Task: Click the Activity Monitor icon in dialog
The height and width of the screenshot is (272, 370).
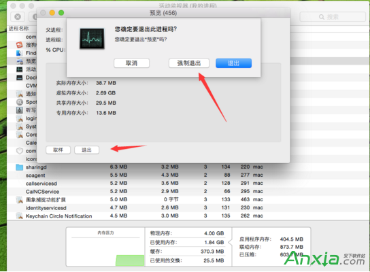Action: (92, 39)
